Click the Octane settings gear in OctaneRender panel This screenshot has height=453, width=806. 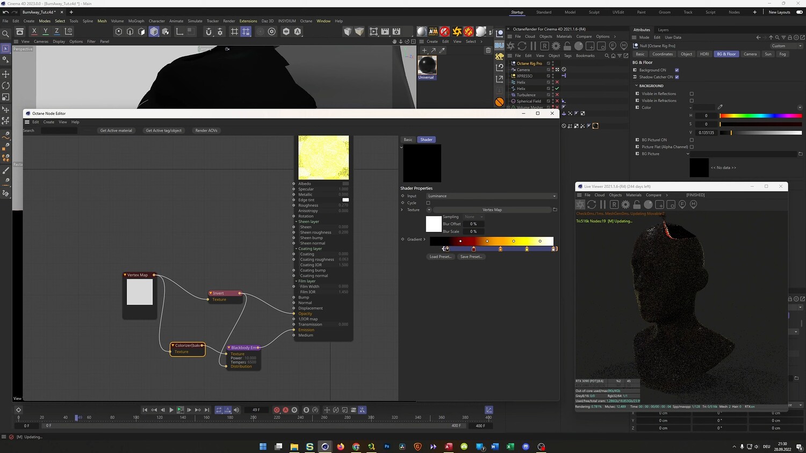click(556, 46)
